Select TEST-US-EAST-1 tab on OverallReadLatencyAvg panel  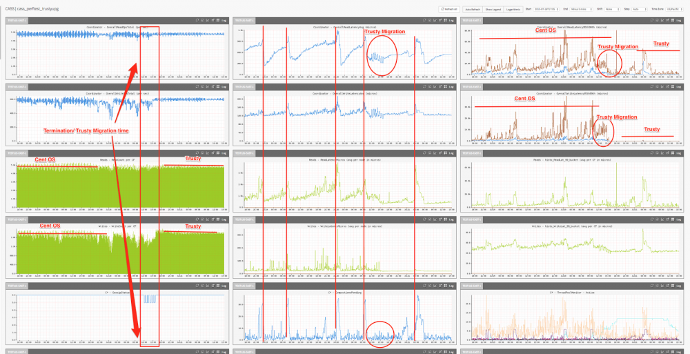click(244, 20)
